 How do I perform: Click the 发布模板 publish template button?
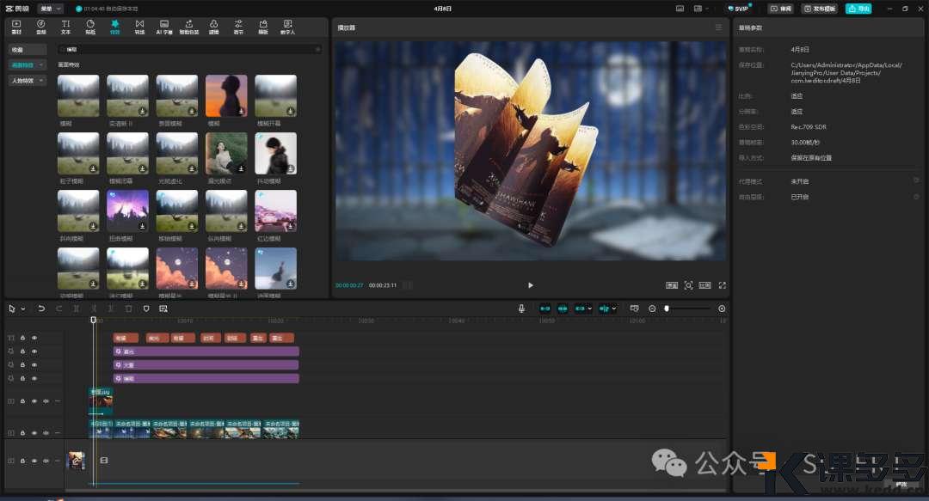click(x=819, y=9)
